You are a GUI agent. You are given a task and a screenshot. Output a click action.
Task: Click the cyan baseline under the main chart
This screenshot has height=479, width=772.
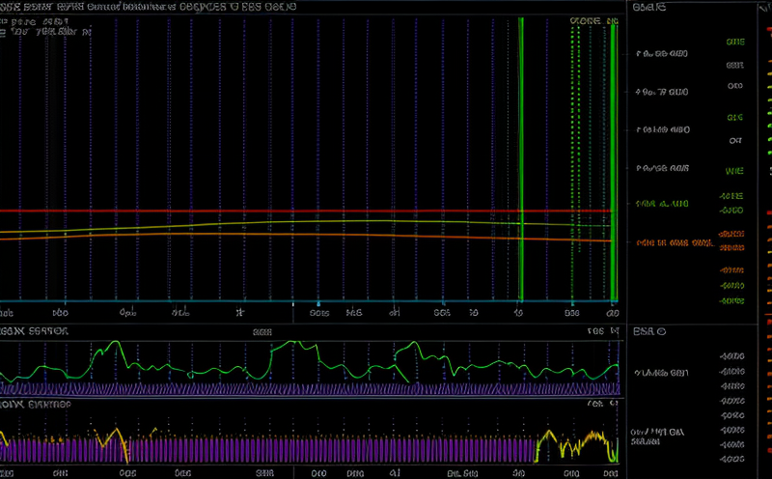pyautogui.click(x=289, y=301)
